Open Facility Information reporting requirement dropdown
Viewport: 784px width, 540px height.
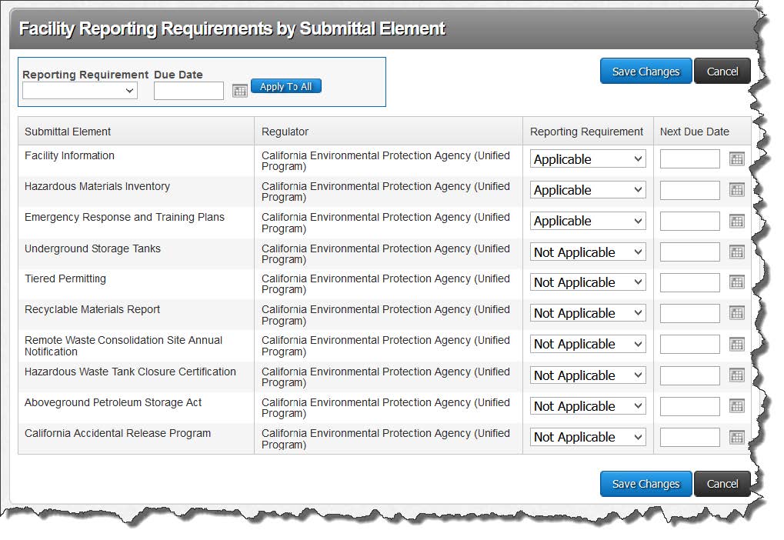coord(588,159)
